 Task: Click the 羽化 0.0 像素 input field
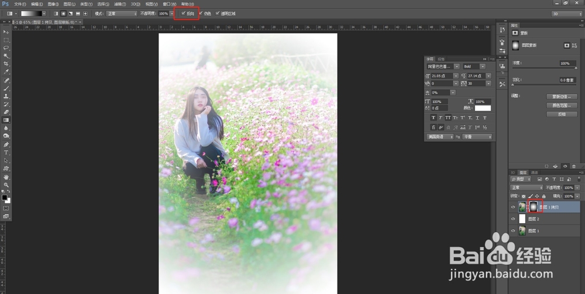568,80
